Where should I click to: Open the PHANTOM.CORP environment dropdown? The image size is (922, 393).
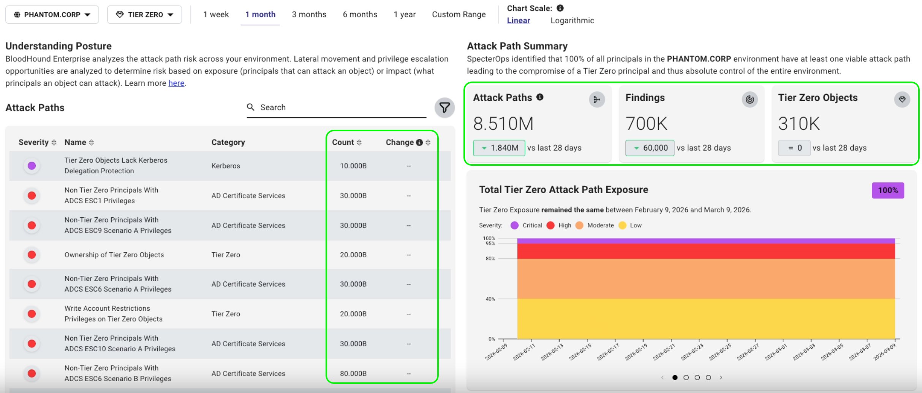52,15
